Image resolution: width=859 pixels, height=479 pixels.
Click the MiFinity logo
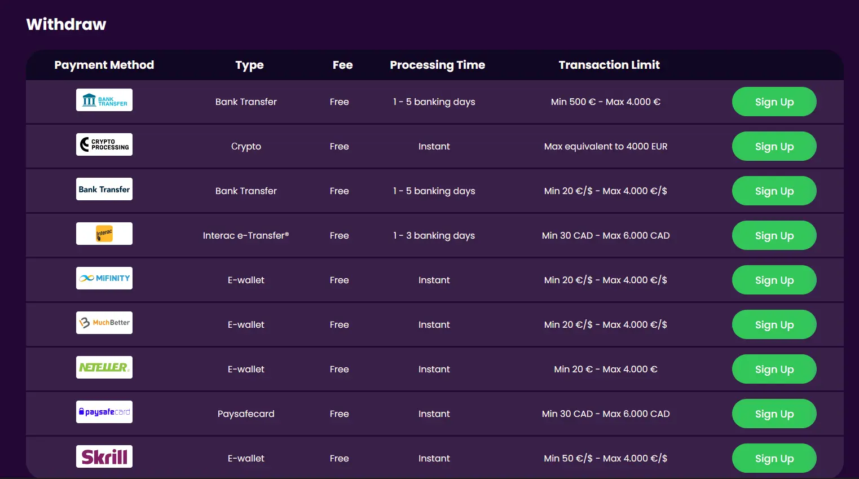pos(104,278)
